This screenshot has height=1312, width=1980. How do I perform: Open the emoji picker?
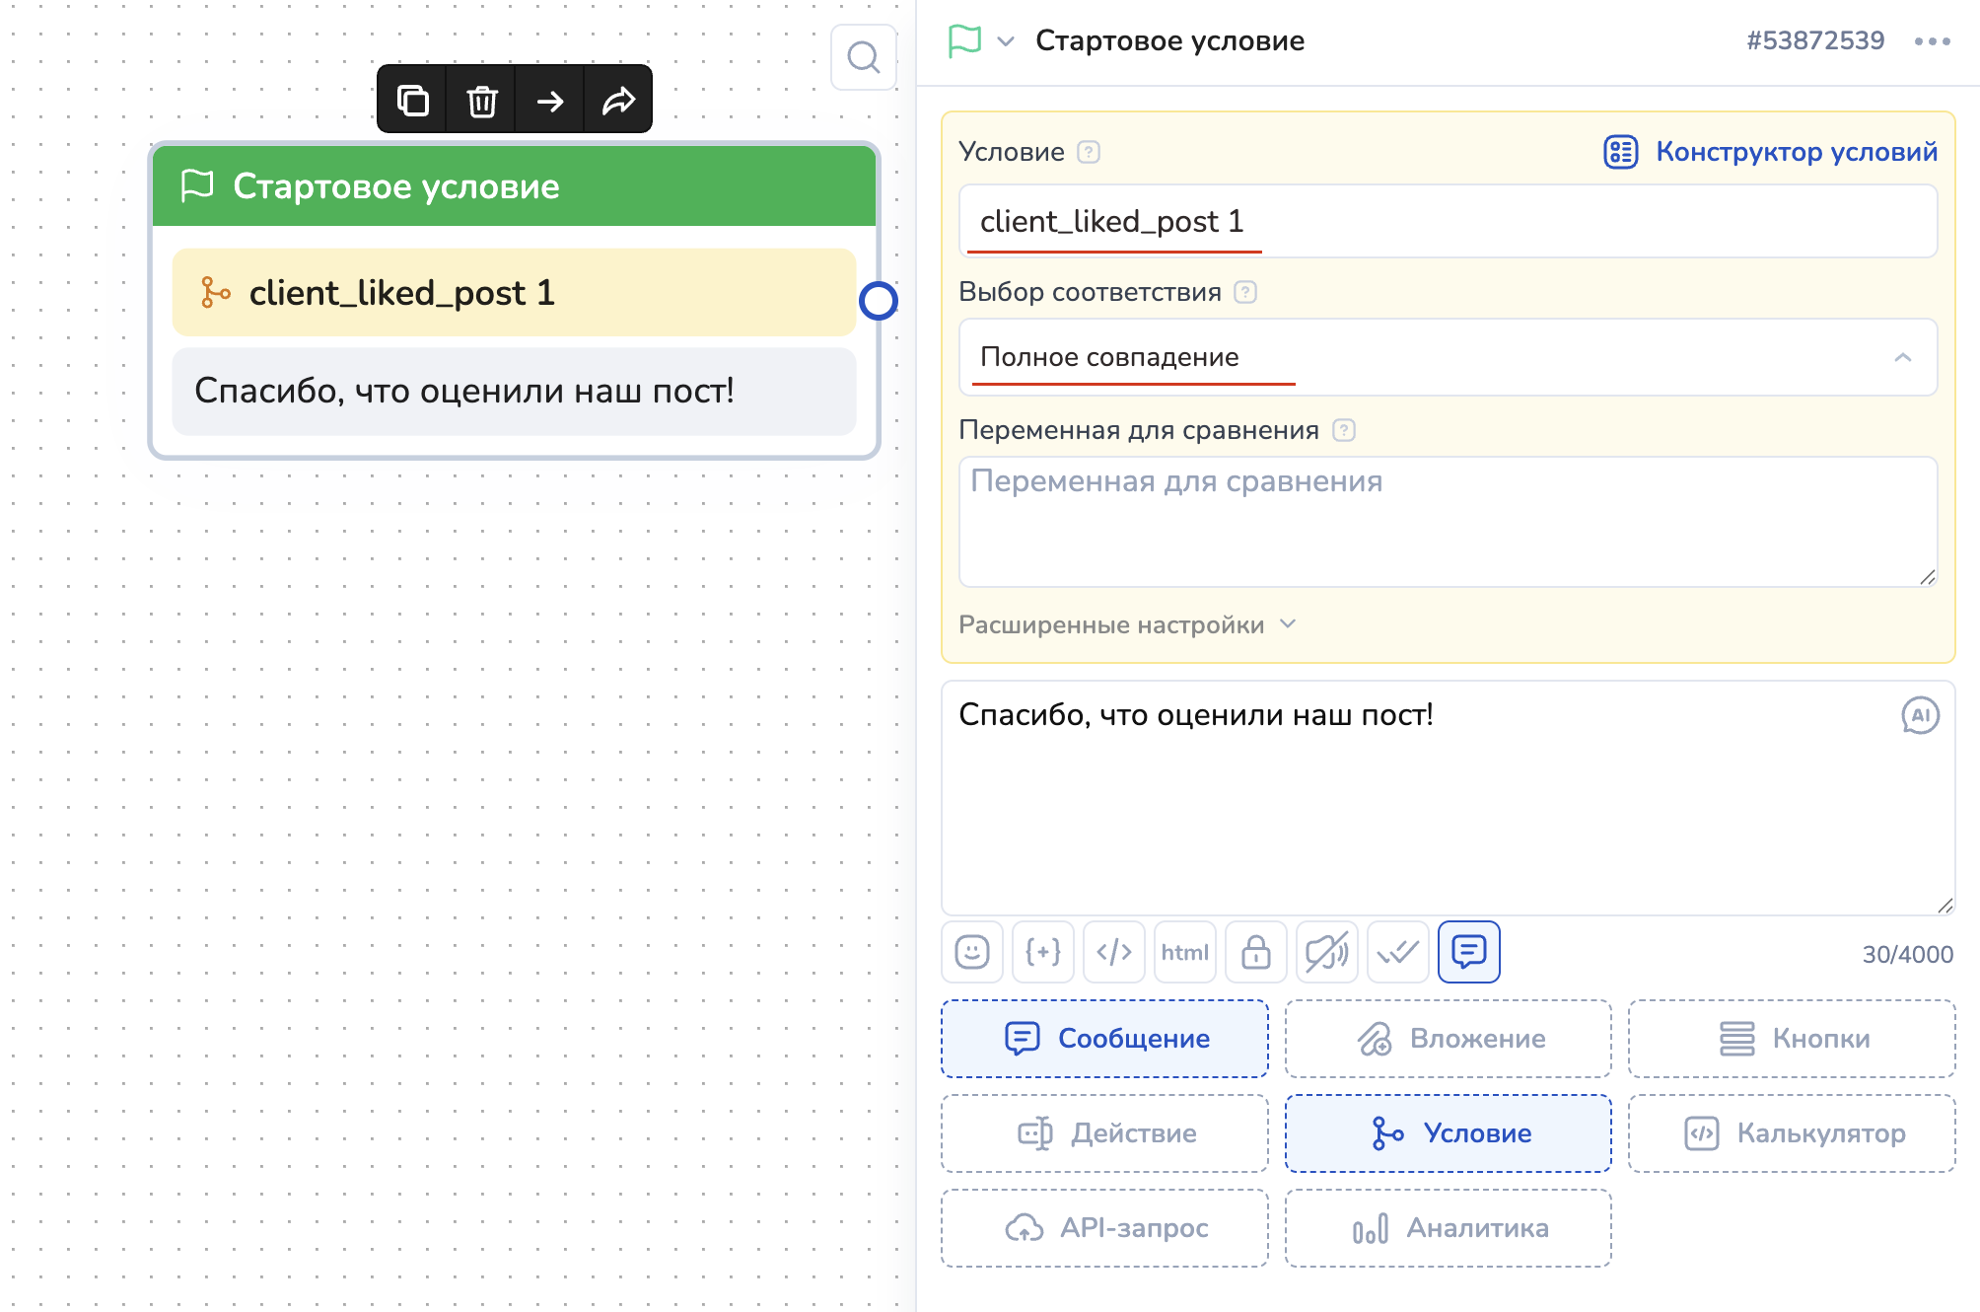click(971, 952)
